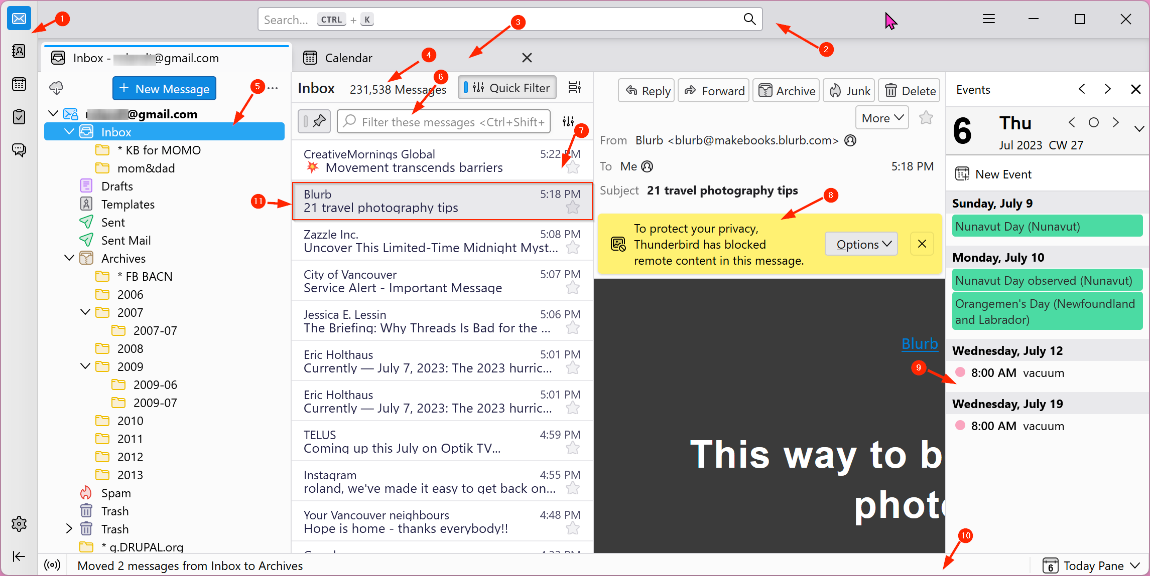Toggle the keep filters pinned button
The height and width of the screenshot is (576, 1150).
(314, 121)
